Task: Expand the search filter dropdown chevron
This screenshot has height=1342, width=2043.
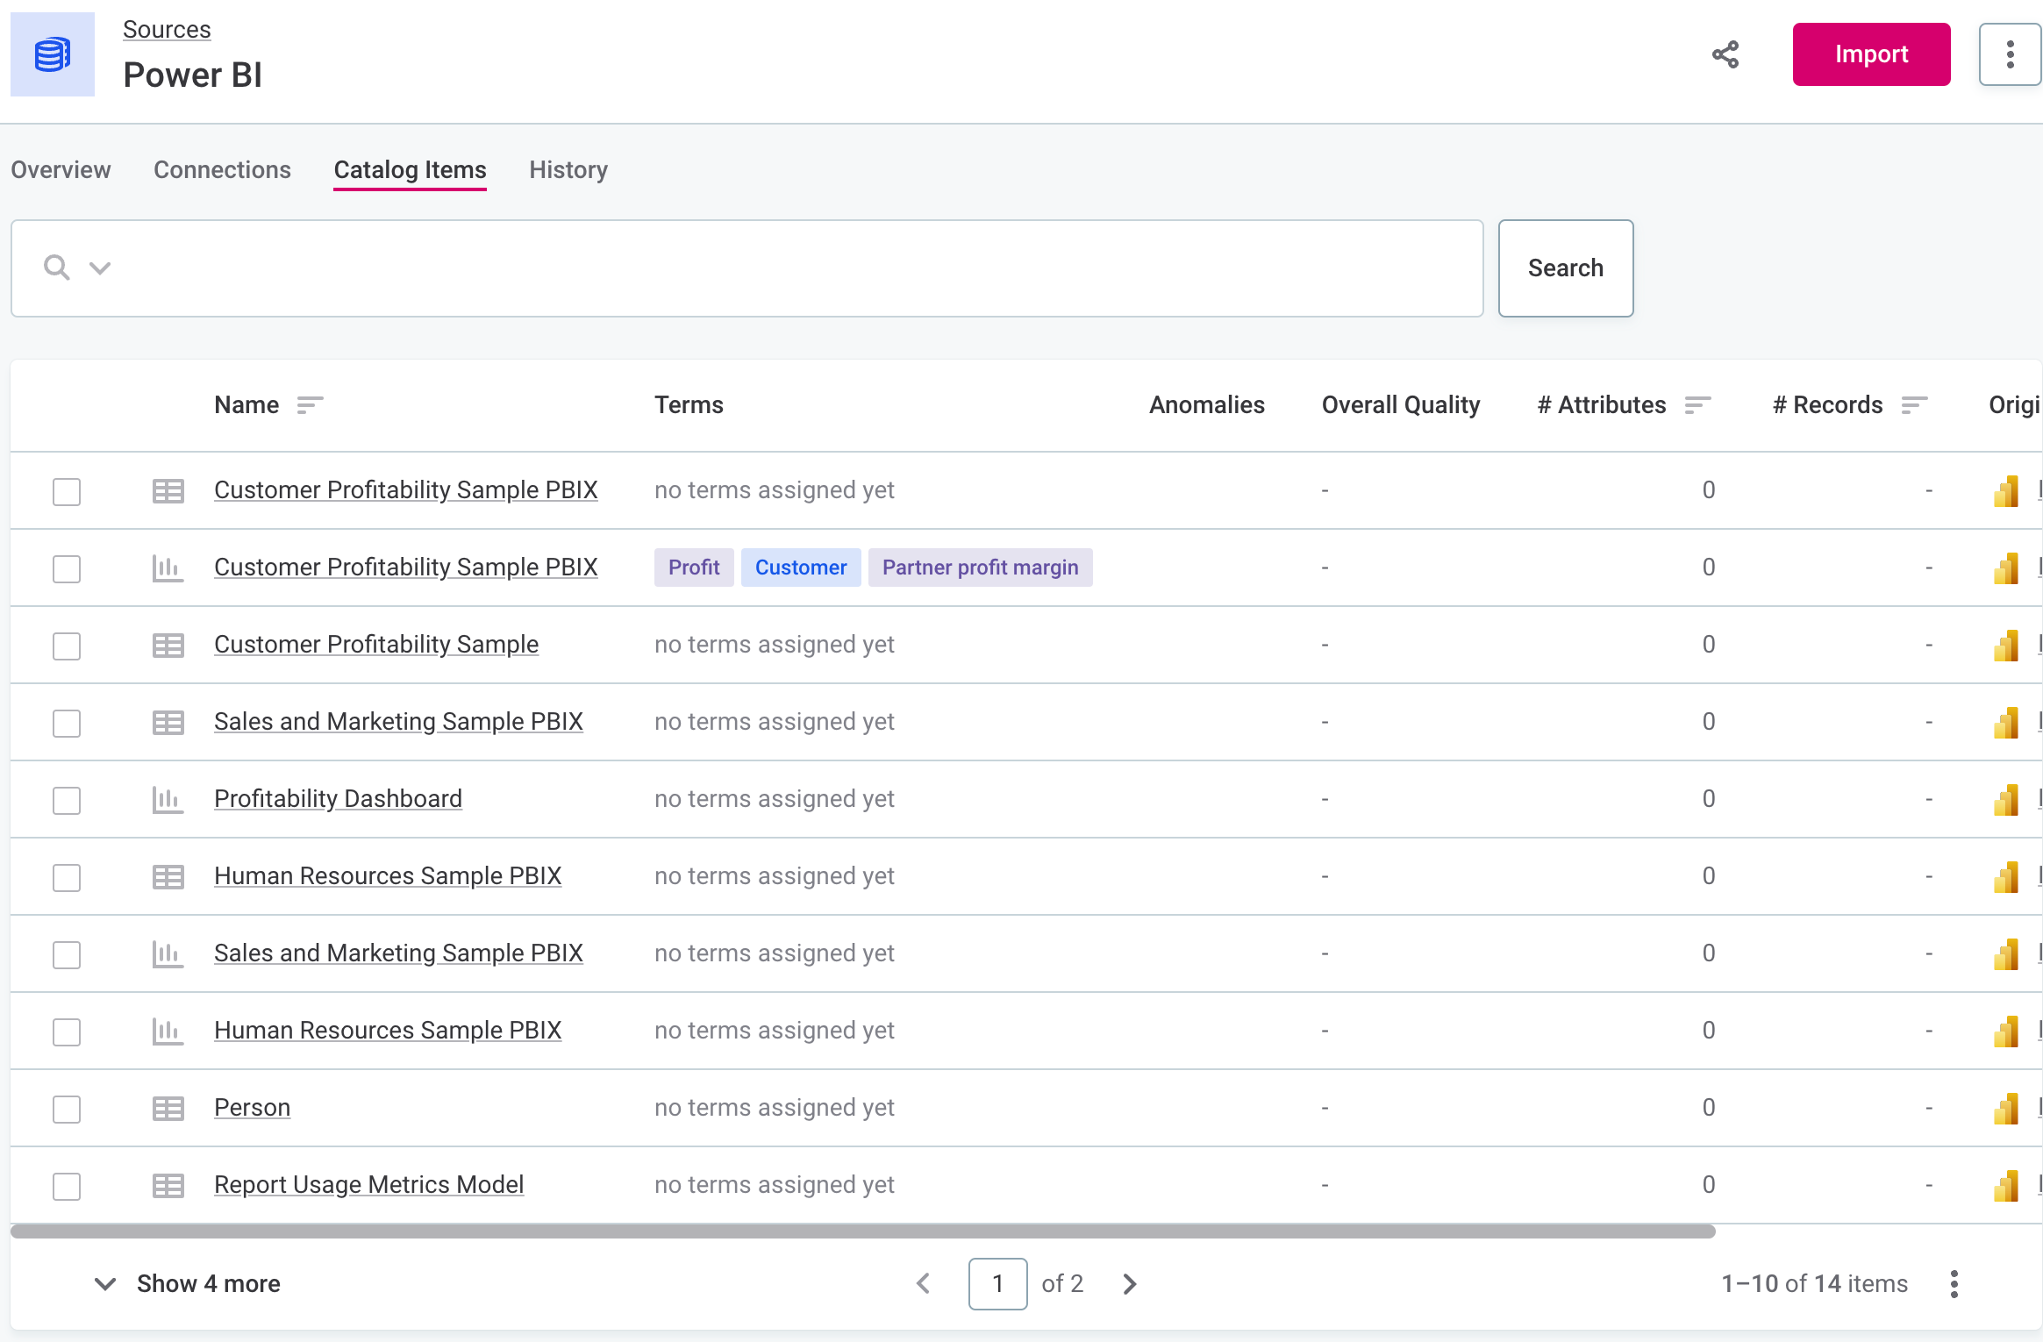Action: point(100,268)
